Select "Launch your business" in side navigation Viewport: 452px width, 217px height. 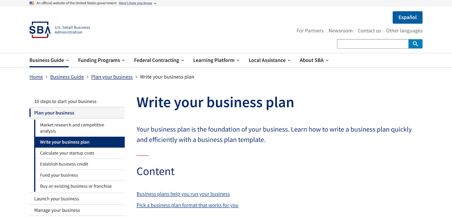(56, 199)
